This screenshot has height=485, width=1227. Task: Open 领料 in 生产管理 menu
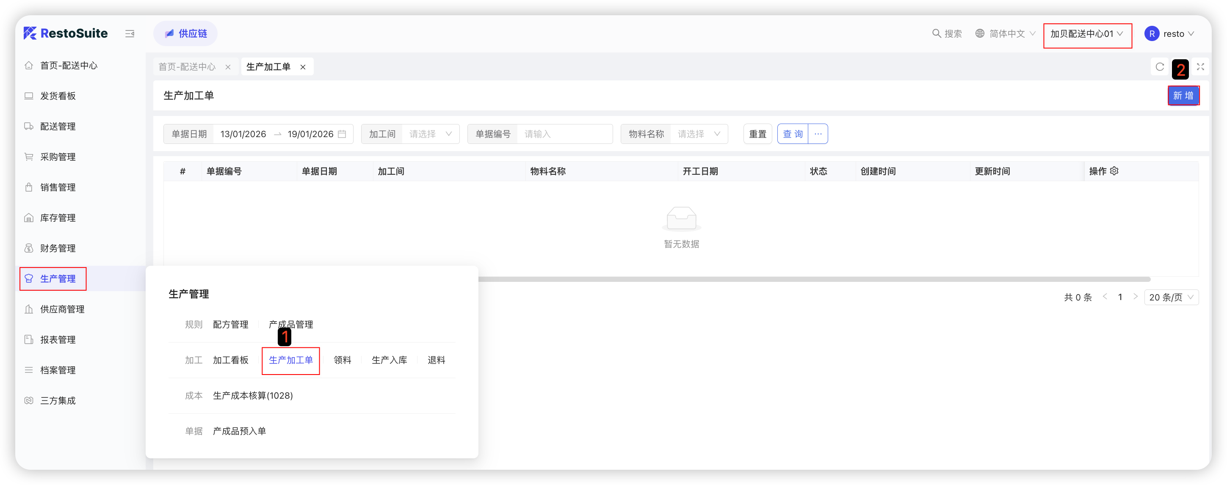(342, 360)
